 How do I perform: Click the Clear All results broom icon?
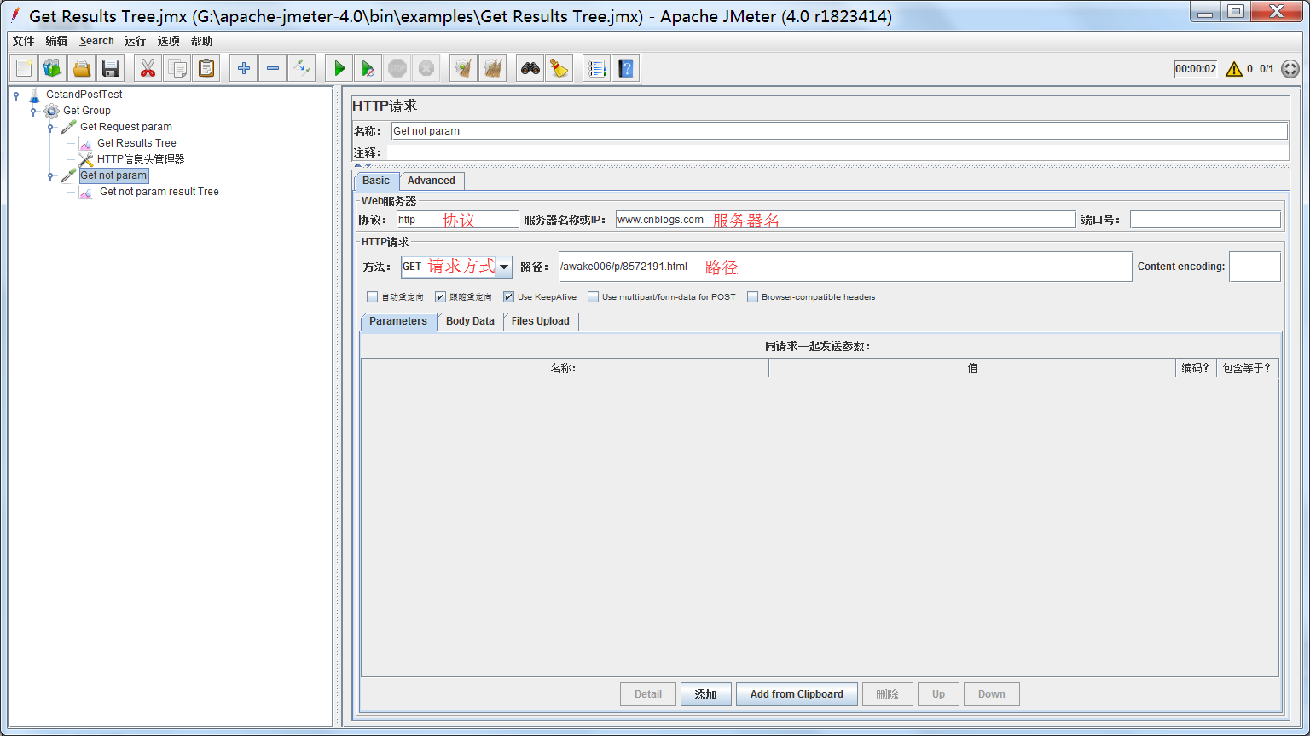click(492, 67)
